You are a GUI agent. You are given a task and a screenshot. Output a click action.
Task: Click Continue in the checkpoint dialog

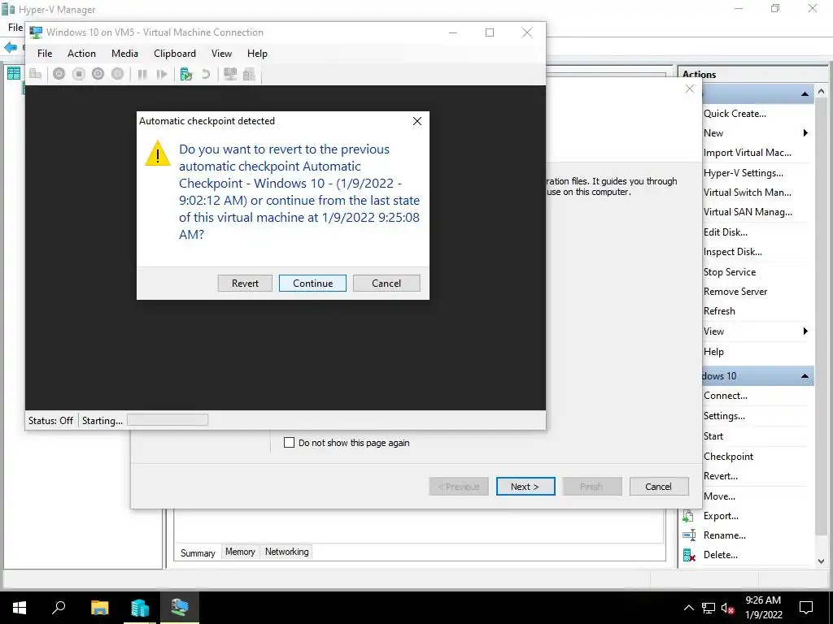pos(312,283)
